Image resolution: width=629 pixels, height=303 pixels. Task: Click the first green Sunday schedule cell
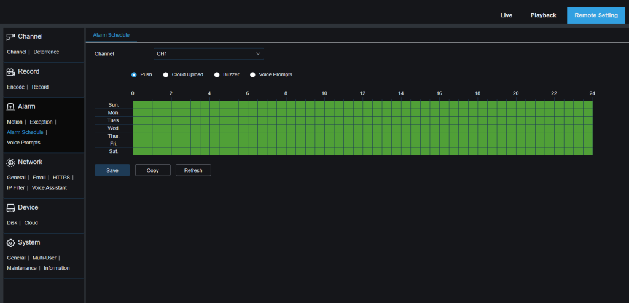138,105
